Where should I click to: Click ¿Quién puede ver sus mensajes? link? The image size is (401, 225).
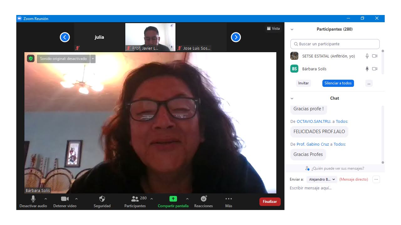(335, 168)
